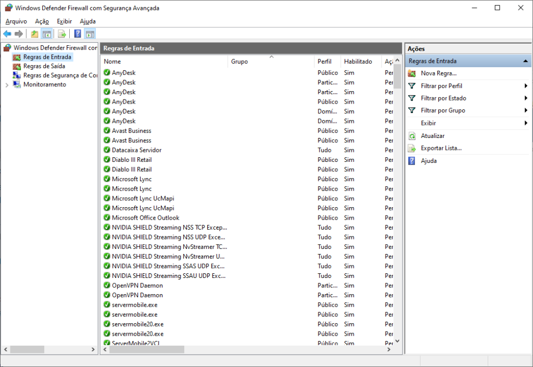Image resolution: width=533 pixels, height=367 pixels.
Task: Click the blue Help question mark toolbar icon
Action: coord(78,34)
